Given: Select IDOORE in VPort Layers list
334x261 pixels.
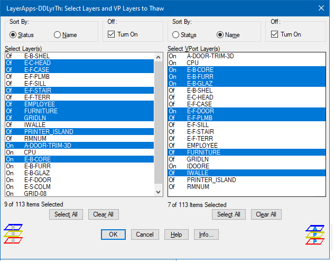Looking at the screenshot, I should click(x=247, y=166).
